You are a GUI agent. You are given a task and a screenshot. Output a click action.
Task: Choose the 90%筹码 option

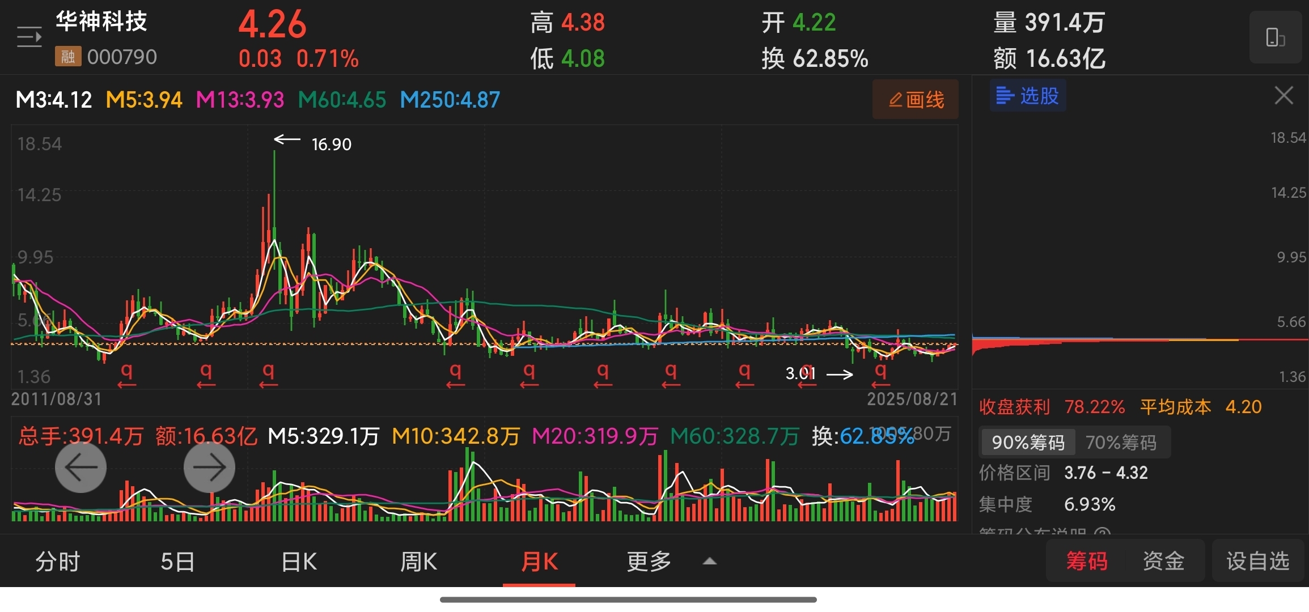pyautogui.click(x=1028, y=443)
